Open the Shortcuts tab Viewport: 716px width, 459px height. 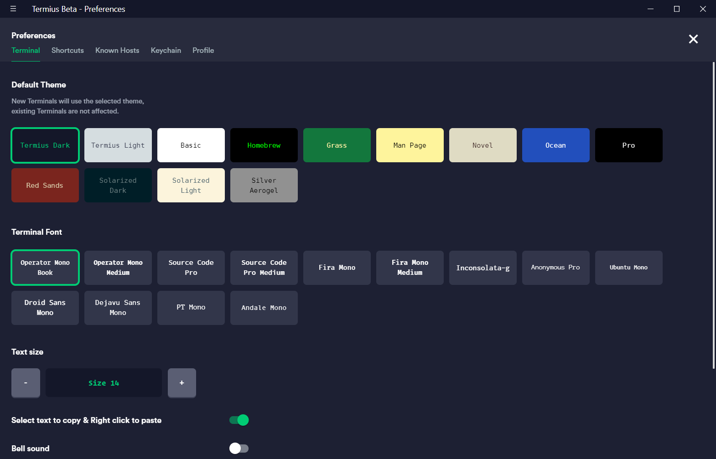coord(67,51)
